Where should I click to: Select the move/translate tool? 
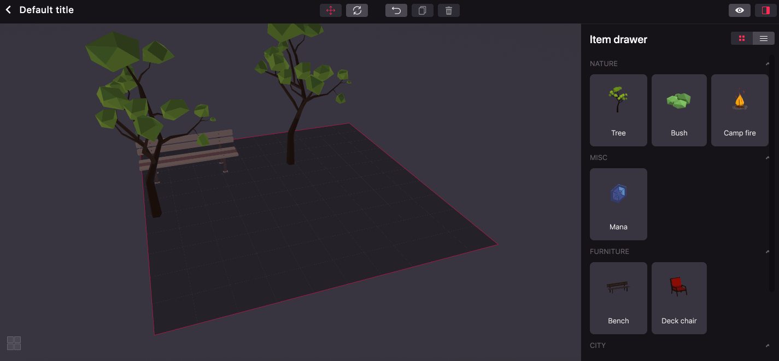(331, 10)
